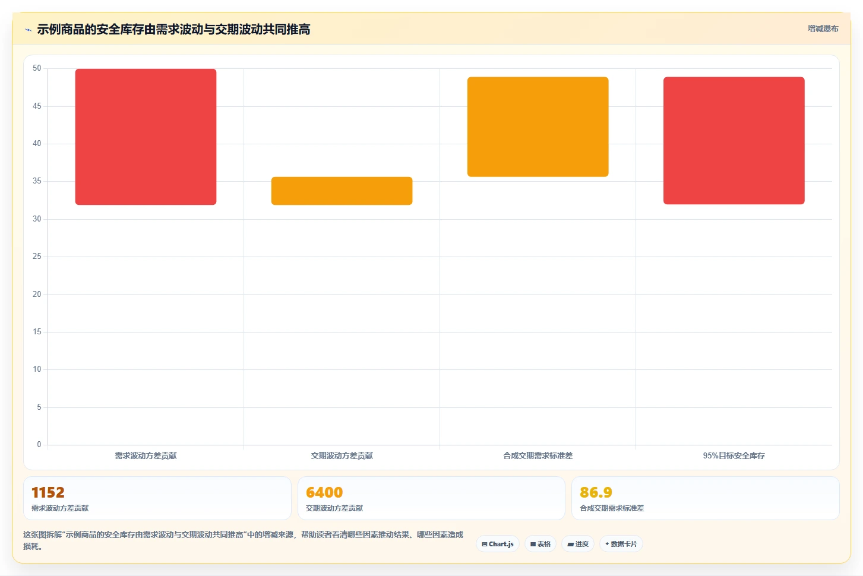Viewport: 863px width, 576px height.
Task: Click the red 需求波动方差贡献 bar
Action: (x=146, y=137)
